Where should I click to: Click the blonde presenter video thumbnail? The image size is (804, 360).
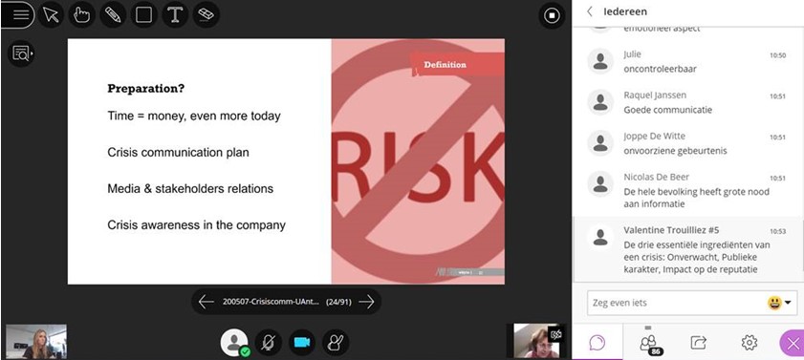pyautogui.click(x=36, y=341)
